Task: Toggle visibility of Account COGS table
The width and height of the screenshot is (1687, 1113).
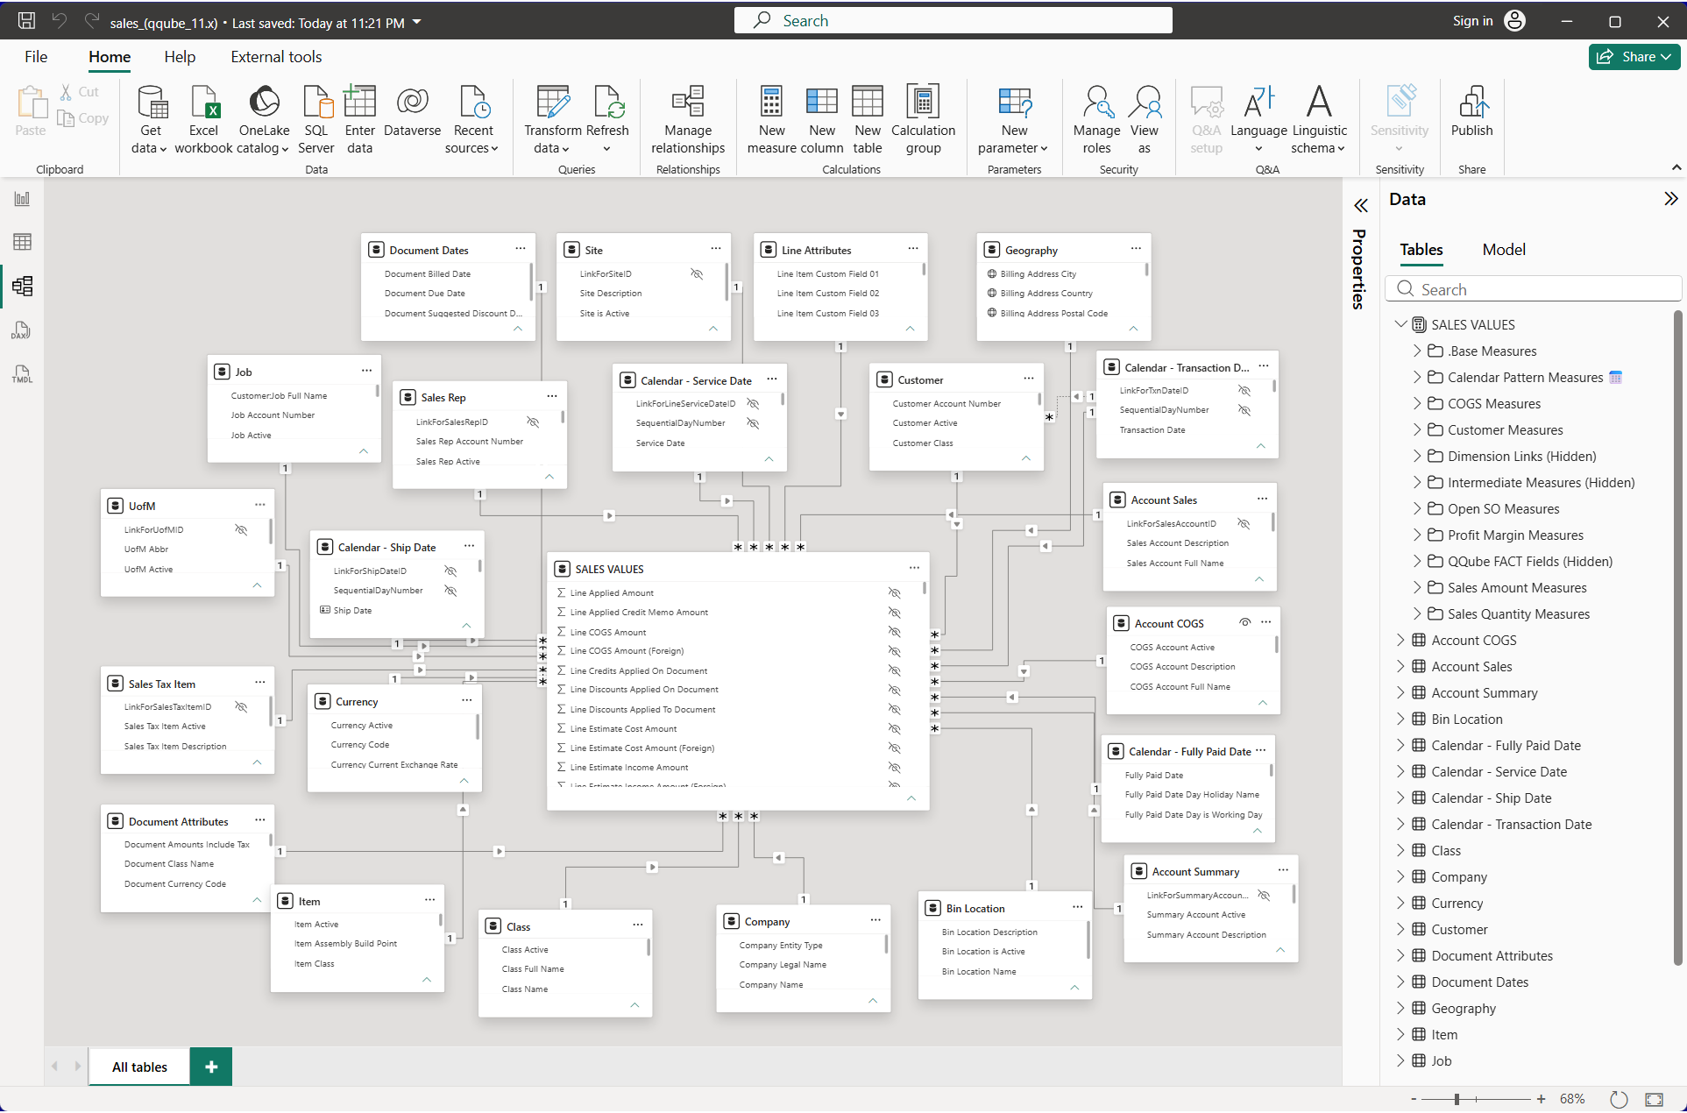Action: tap(1244, 622)
